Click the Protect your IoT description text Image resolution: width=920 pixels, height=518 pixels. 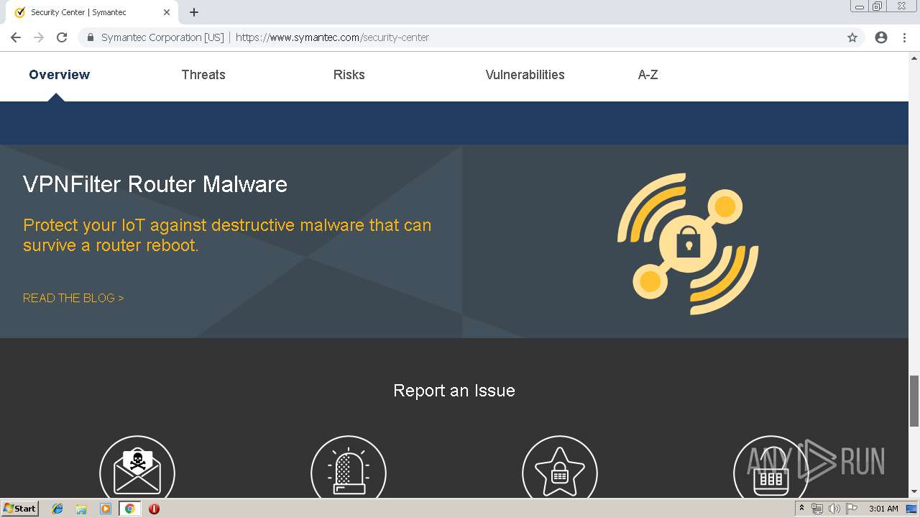click(227, 235)
